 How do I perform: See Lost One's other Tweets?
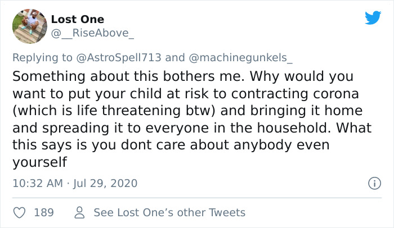pos(169,212)
